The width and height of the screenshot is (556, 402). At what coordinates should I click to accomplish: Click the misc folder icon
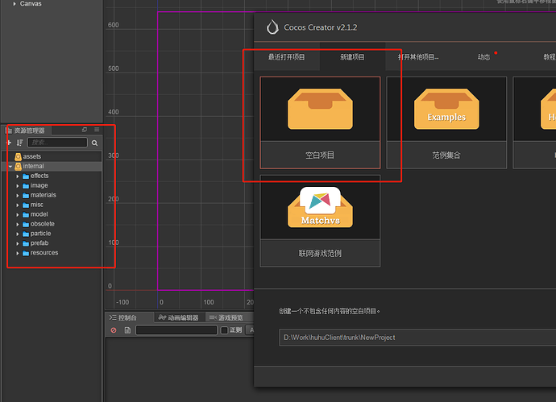[x=26, y=205]
